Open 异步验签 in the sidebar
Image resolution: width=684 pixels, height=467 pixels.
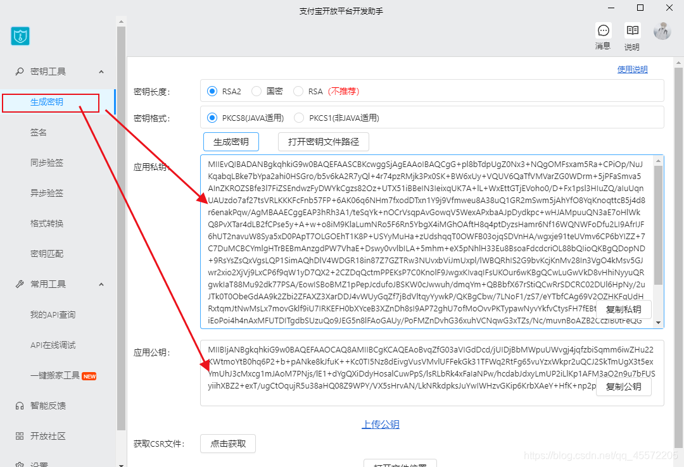pos(47,193)
